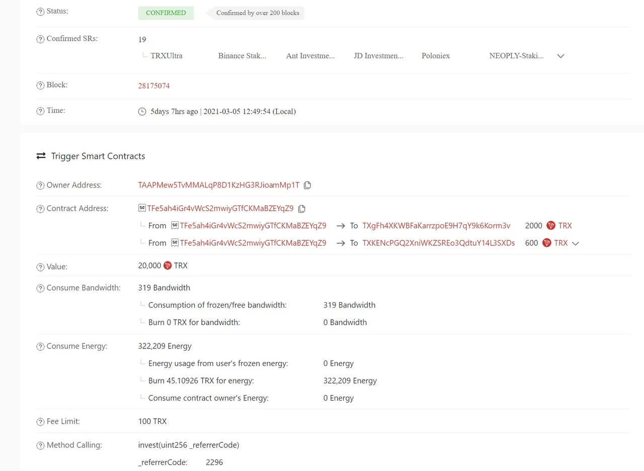Viewport: 644px width, 471px height.
Task: Click help icon beside Fee Limit
Action: (x=40, y=422)
